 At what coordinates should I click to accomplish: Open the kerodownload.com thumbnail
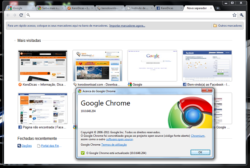97,66
